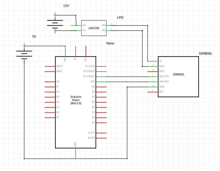Image resolution: width=220 pixels, height=171 pixels.
Task: Click the "SIM_TXD" pin label
Action: [x=164, y=76]
